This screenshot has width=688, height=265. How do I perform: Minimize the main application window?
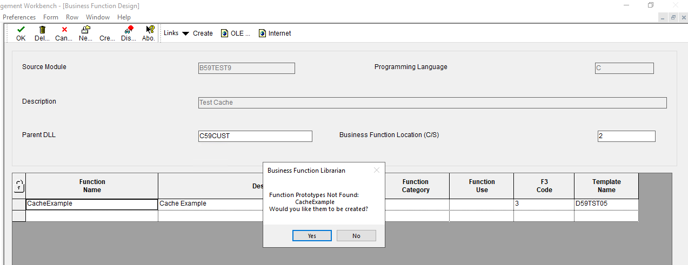tap(626, 5)
